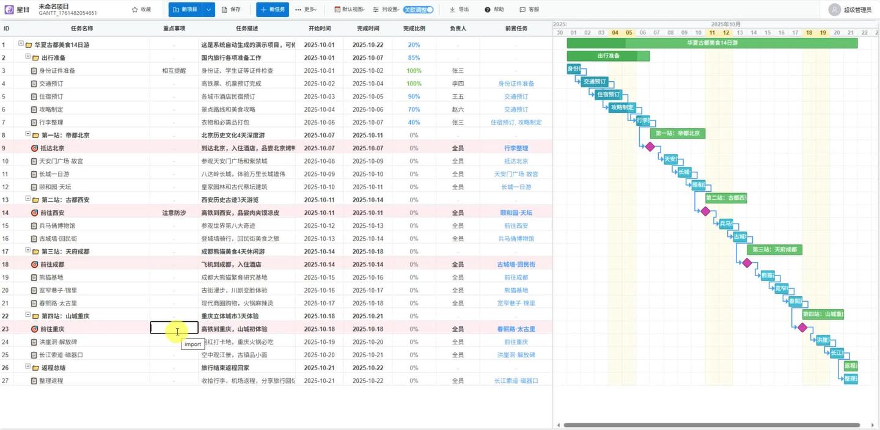Open the 新项目 dropdown arrow
Image resolution: width=880 pixels, height=430 pixels.
[x=208, y=9]
